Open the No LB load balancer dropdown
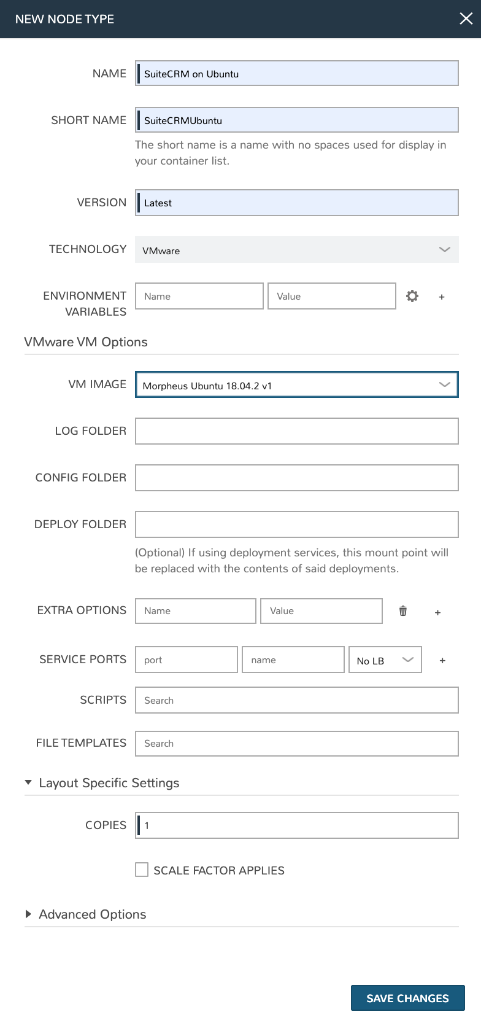 385,660
